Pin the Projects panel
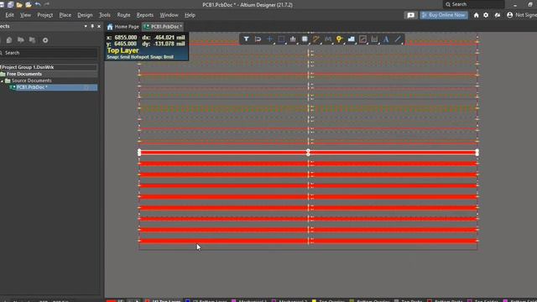Screen dimensions: 537x302 click(x=92, y=26)
